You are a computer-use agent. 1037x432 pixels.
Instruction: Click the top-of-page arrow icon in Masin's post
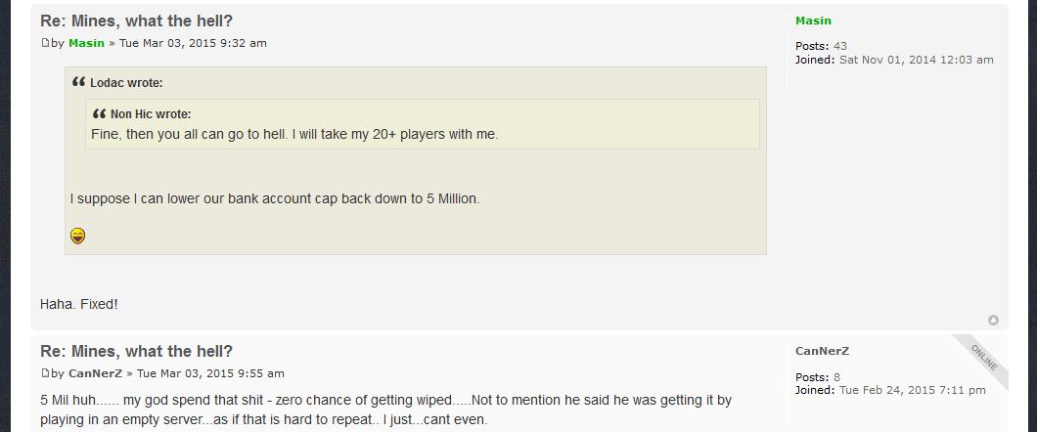point(993,321)
